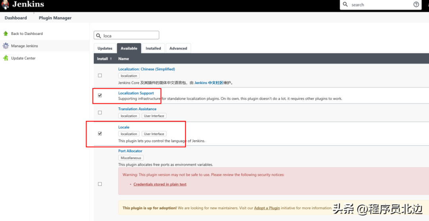Click the Jenkins title text in header
This screenshot has width=429, height=221.
click(x=28, y=4)
